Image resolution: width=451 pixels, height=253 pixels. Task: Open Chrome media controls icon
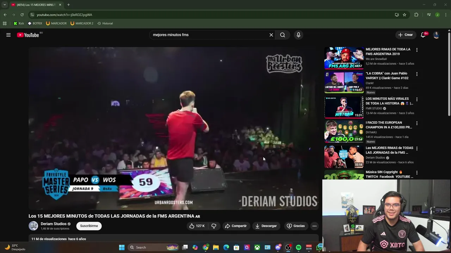pos(429,15)
